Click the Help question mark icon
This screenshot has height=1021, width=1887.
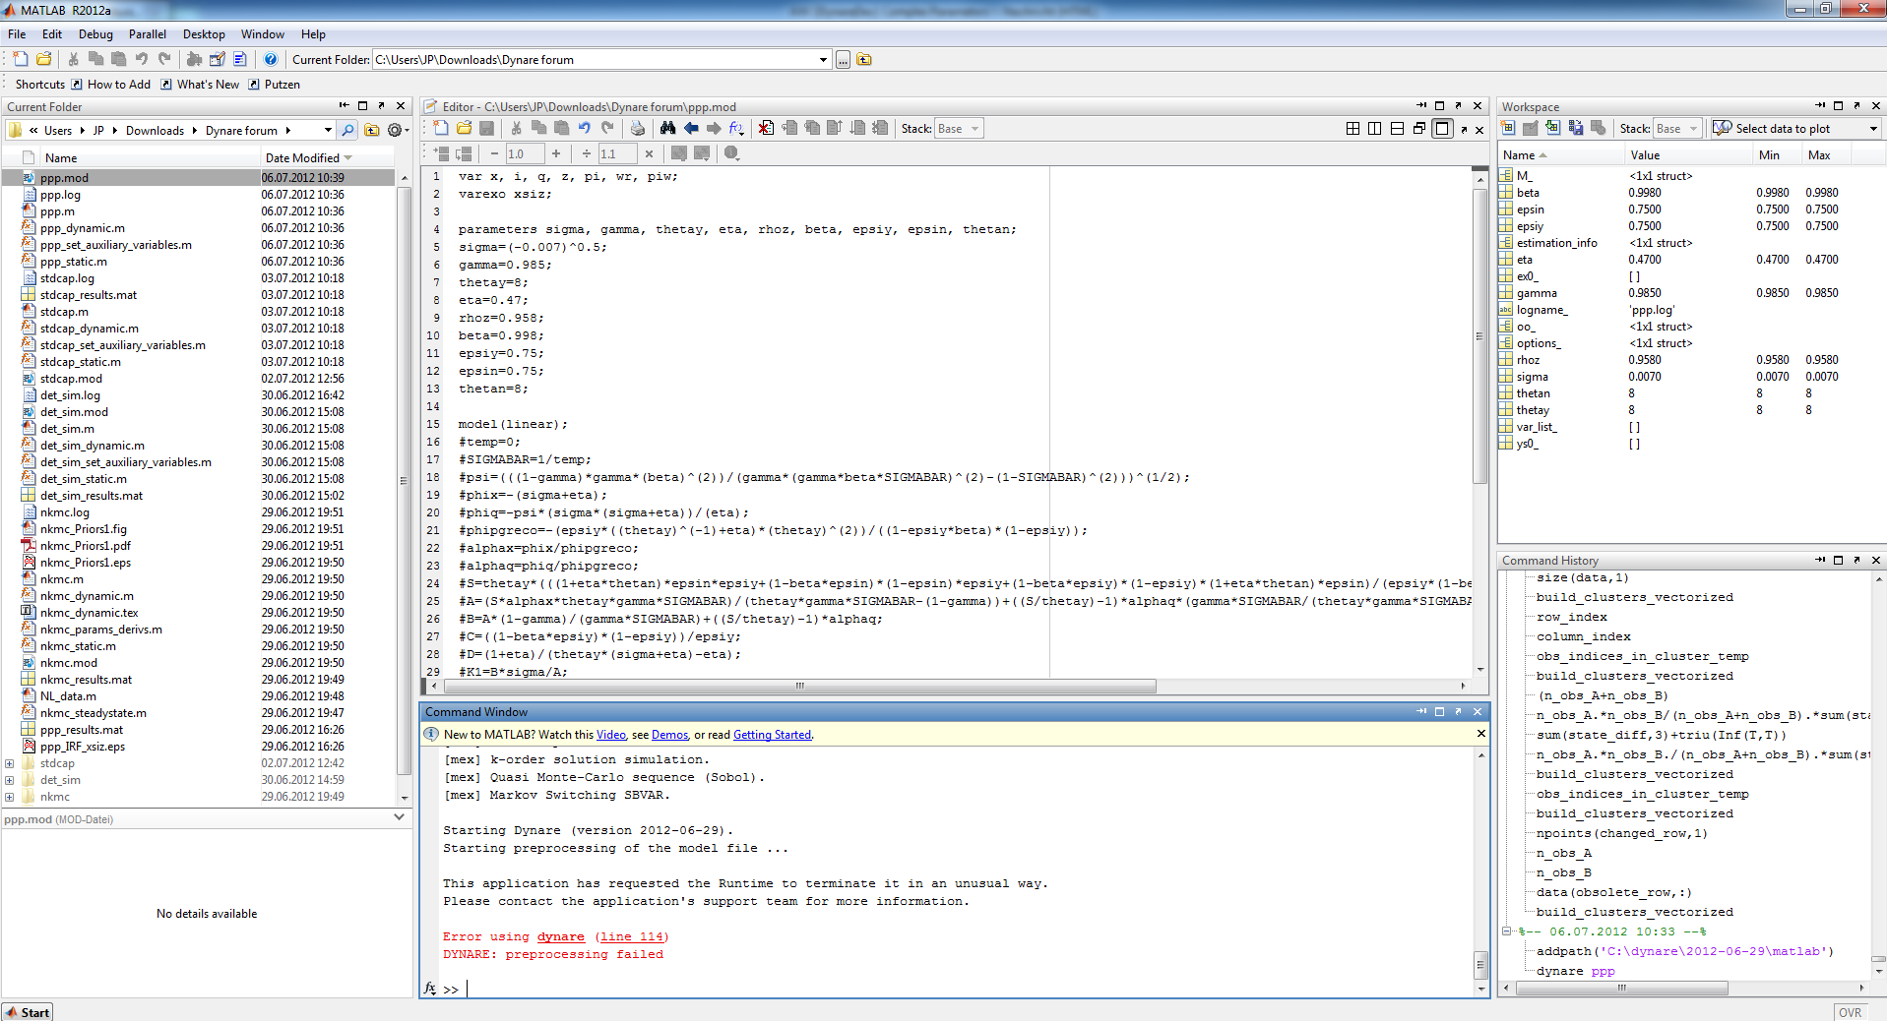[271, 59]
